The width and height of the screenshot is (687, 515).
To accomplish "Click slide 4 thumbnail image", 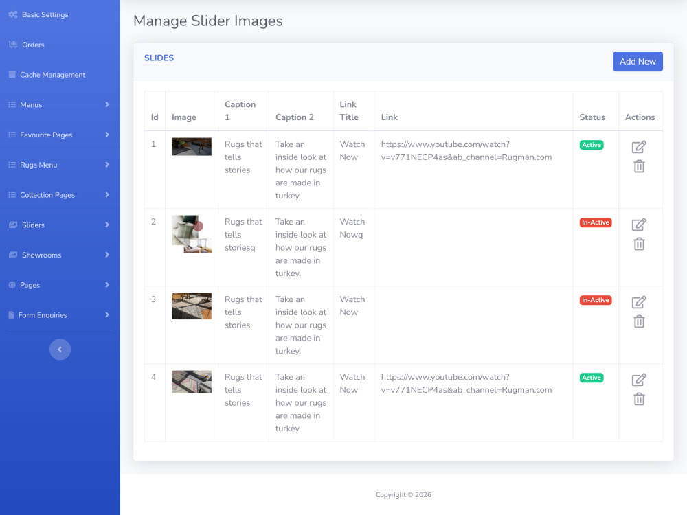I will coord(192,381).
